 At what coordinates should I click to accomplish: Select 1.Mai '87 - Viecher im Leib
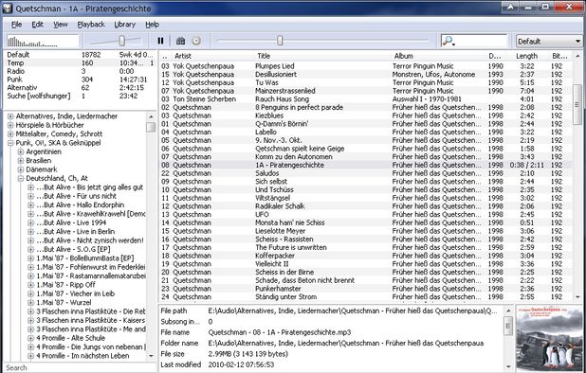tap(76, 293)
